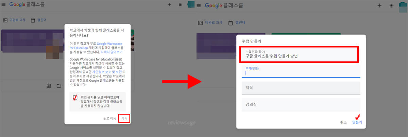Open 캘린더 label in the right screenshot

click(x=241, y=23)
